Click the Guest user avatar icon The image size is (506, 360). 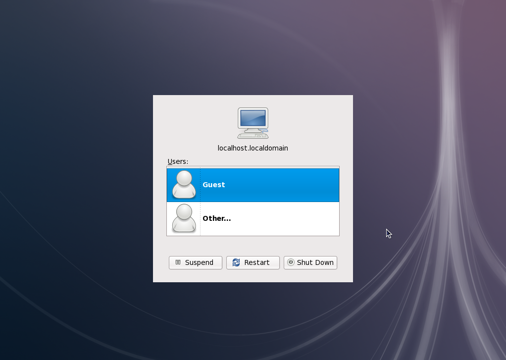(184, 185)
